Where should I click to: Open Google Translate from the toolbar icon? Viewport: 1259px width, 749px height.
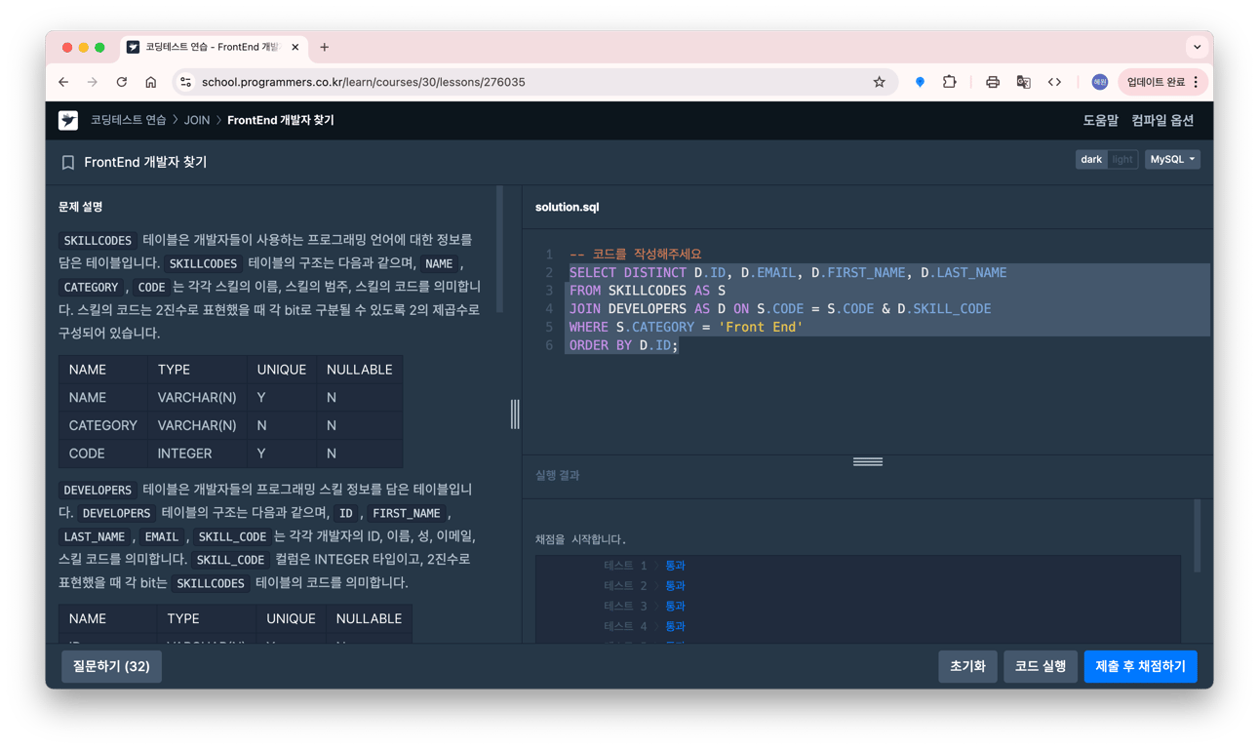(1023, 82)
